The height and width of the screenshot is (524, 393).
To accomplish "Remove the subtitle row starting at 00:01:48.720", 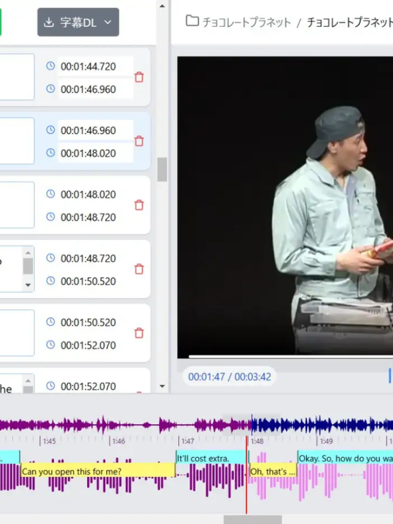I will coord(139,269).
